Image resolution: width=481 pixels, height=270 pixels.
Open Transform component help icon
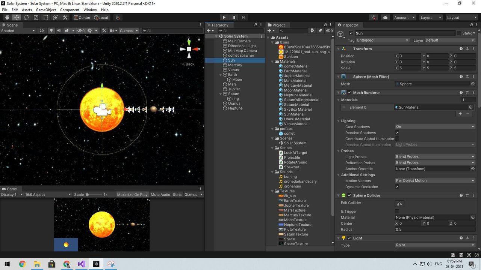pyautogui.click(x=461, y=49)
